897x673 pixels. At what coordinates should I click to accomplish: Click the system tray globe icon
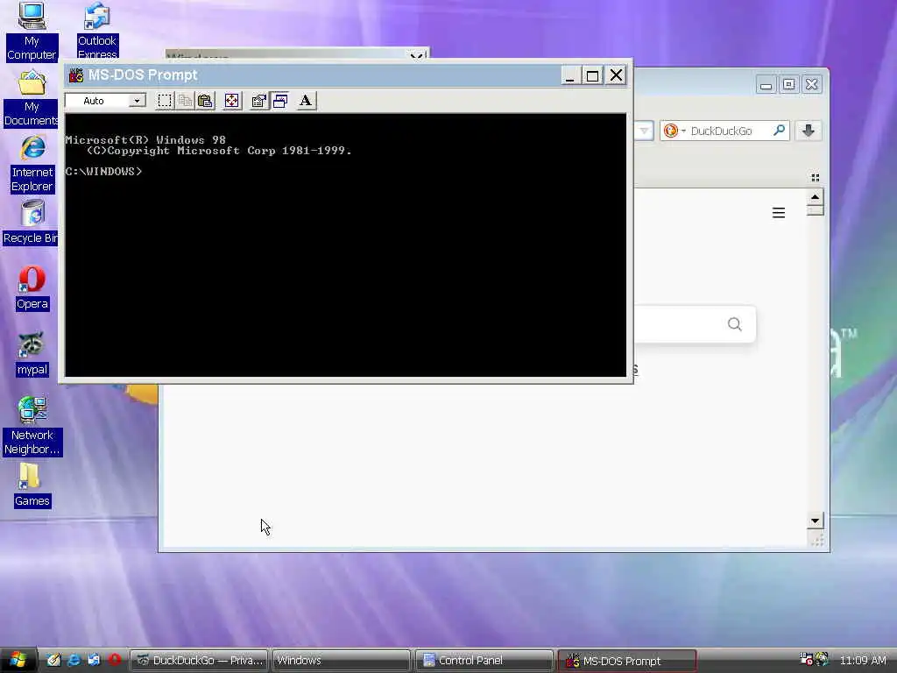pos(822,660)
